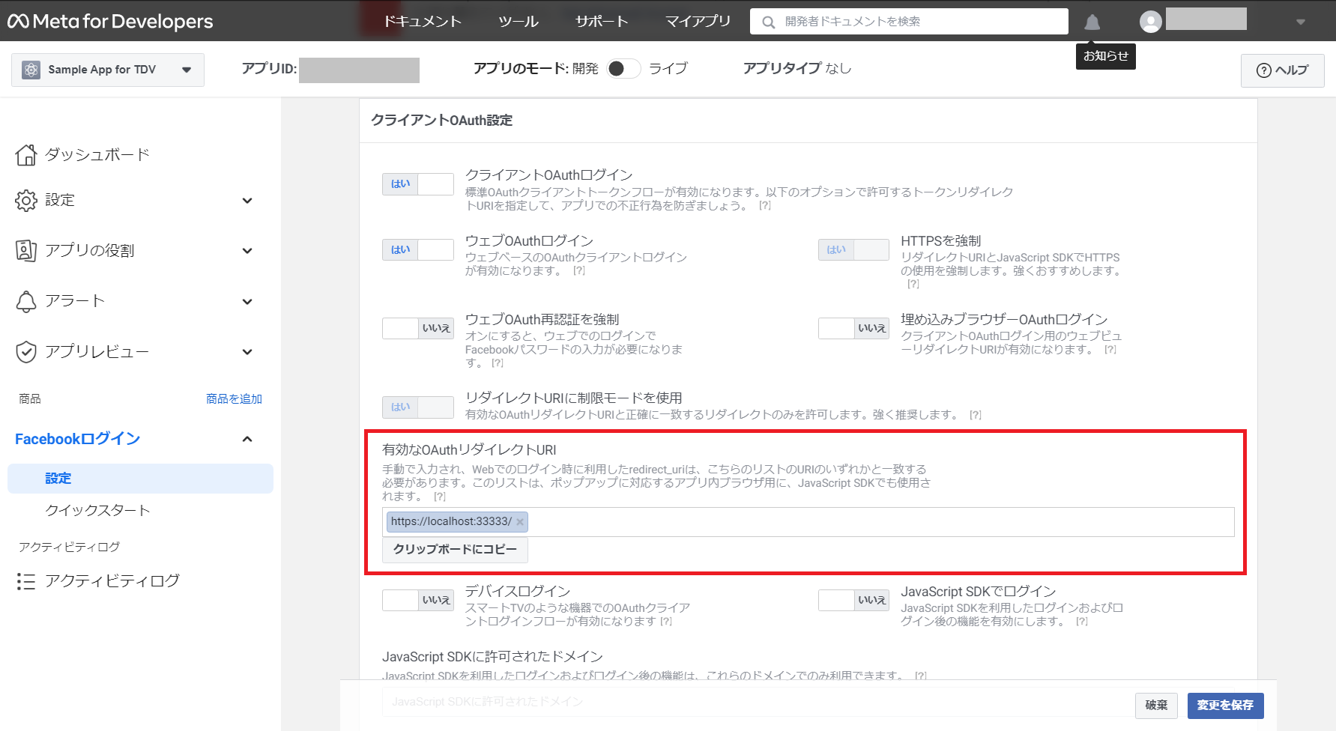
Task: Click the Alerts bell icon in sidebar
Action: pos(25,301)
